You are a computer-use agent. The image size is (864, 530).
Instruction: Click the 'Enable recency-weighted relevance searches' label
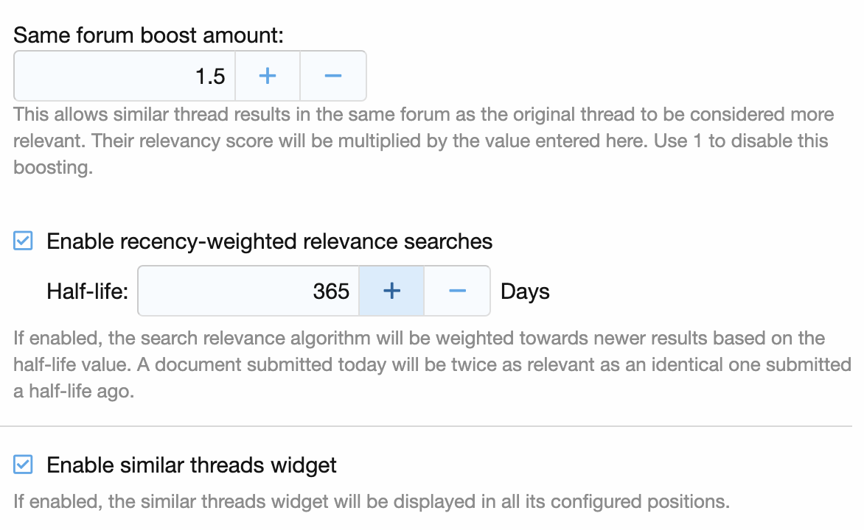(269, 241)
